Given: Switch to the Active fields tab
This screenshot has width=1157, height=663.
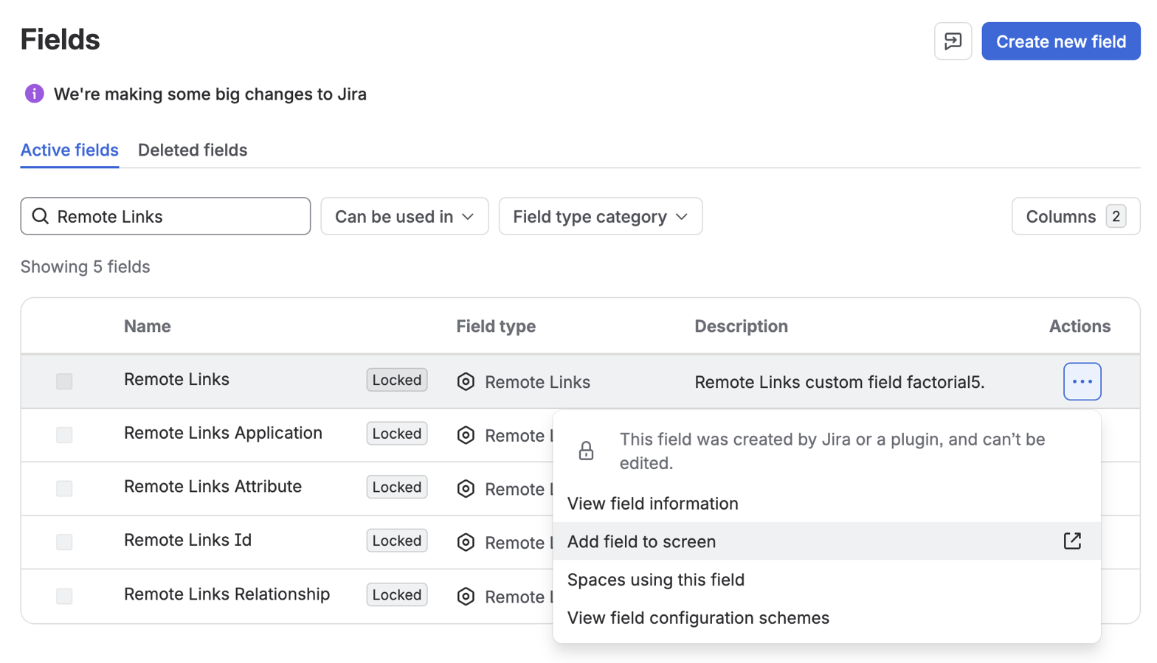Looking at the screenshot, I should pyautogui.click(x=69, y=150).
